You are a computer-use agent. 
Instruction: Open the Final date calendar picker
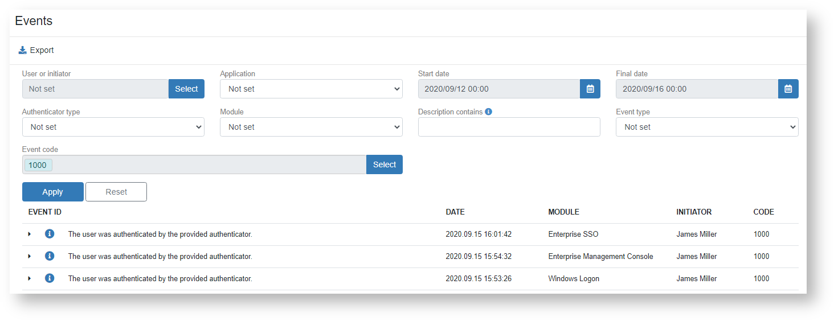tap(788, 89)
